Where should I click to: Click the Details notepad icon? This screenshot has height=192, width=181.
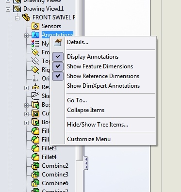(58, 43)
